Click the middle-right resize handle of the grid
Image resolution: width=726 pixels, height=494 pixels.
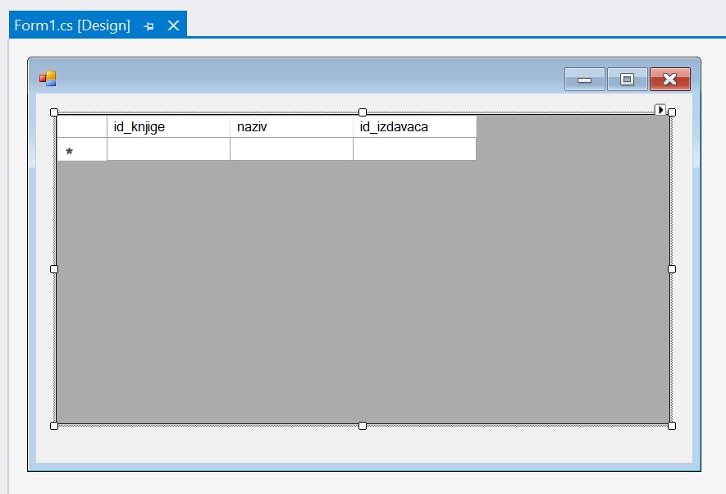(x=672, y=268)
